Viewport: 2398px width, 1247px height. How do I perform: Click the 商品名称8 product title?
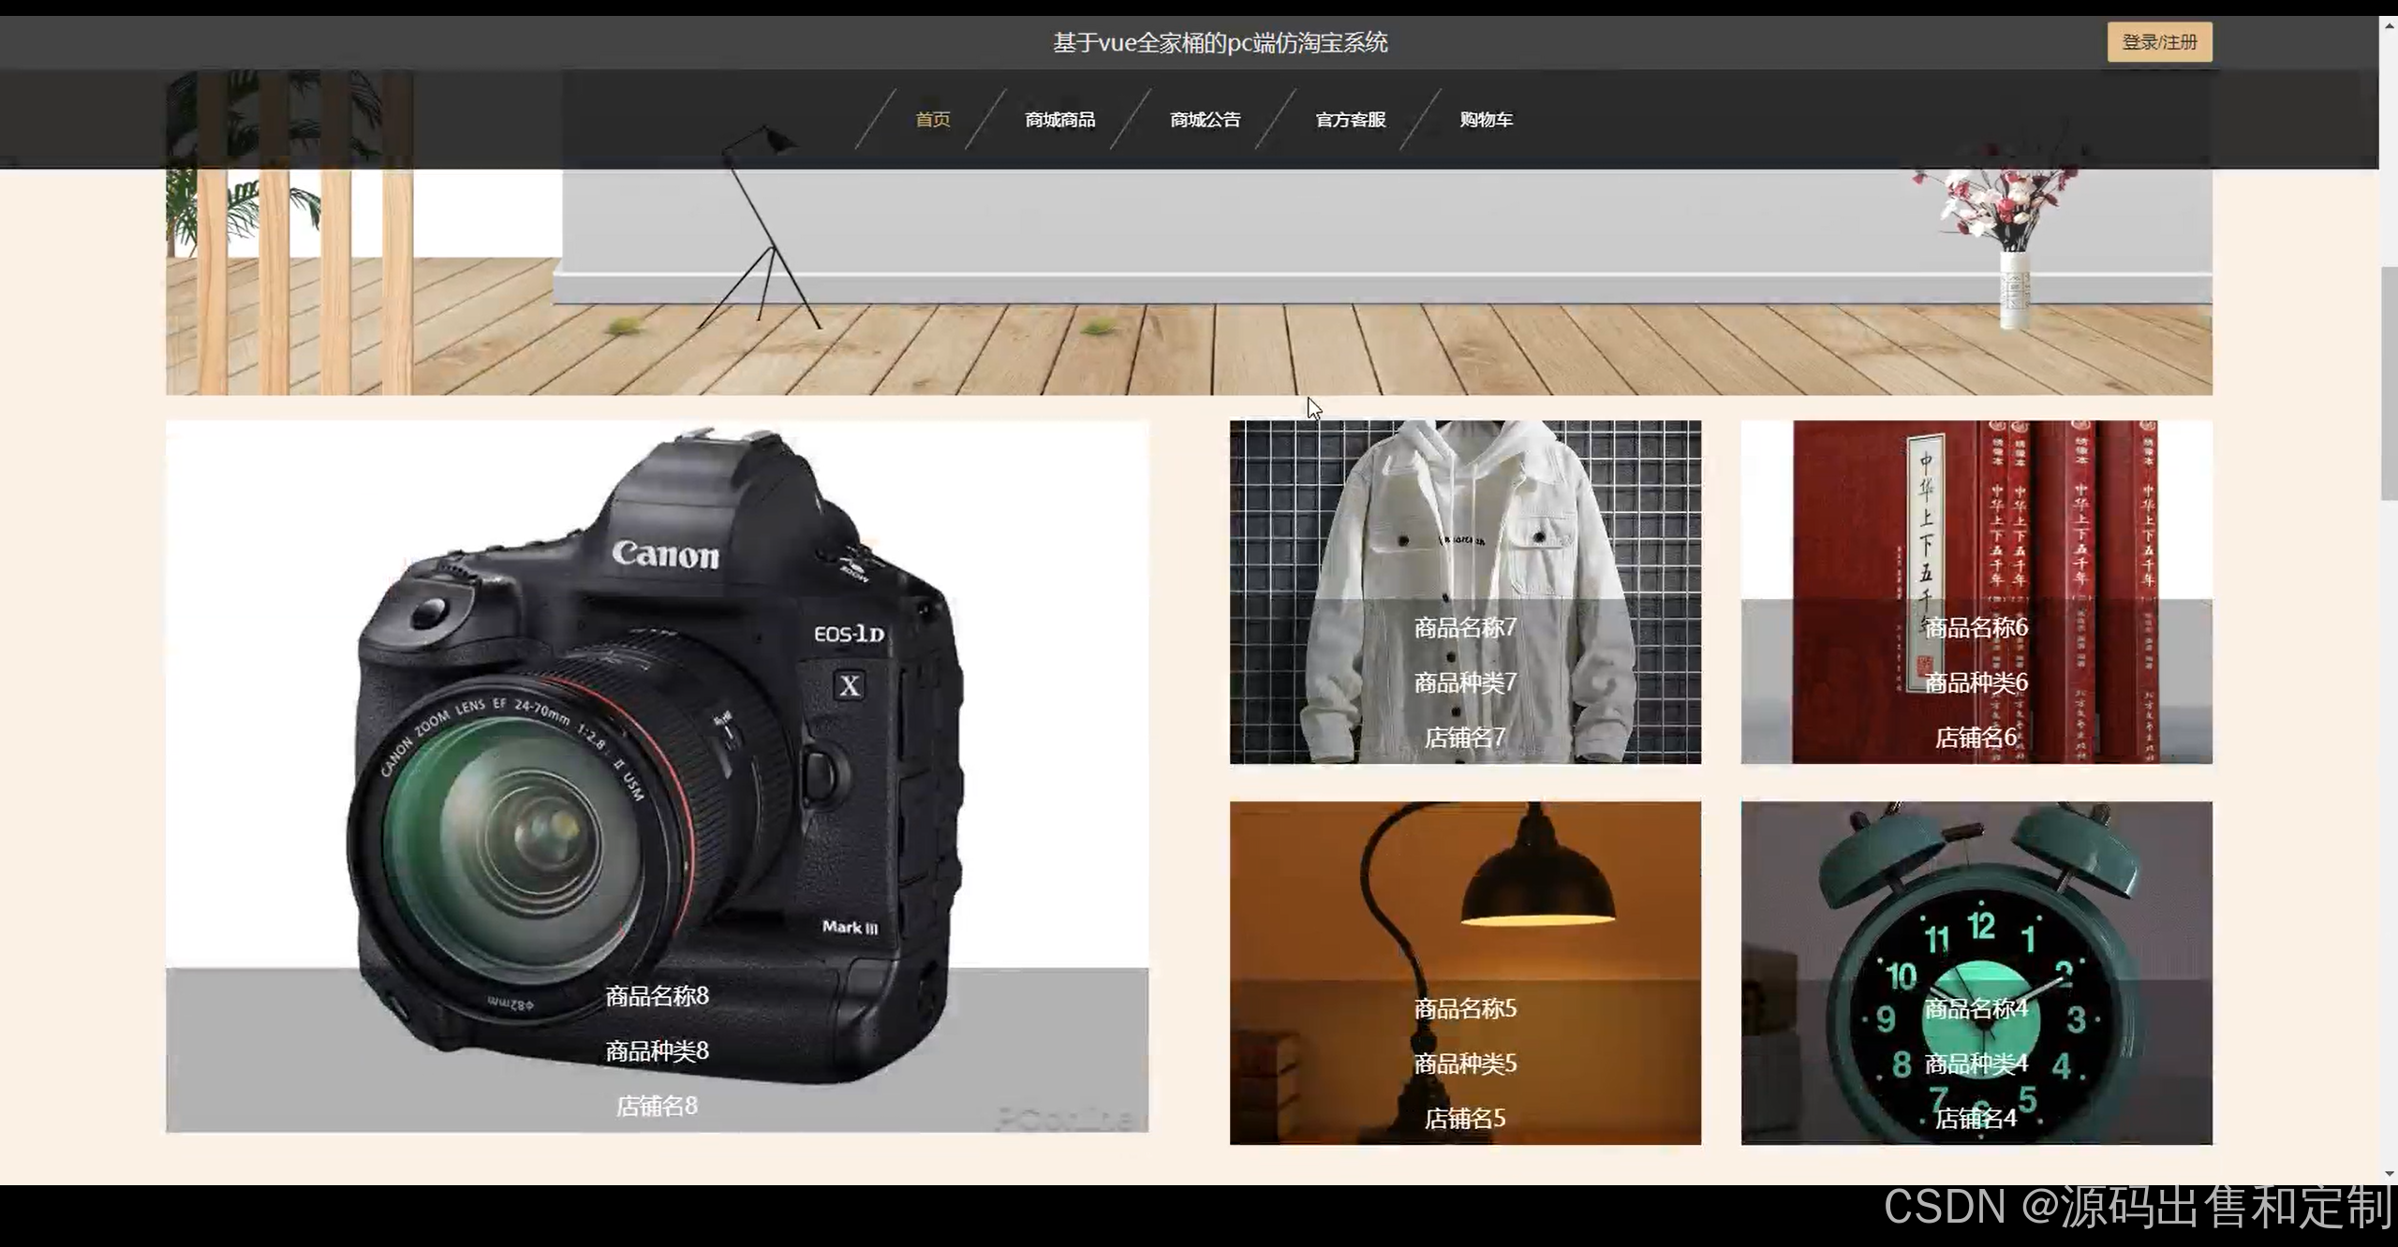657,995
